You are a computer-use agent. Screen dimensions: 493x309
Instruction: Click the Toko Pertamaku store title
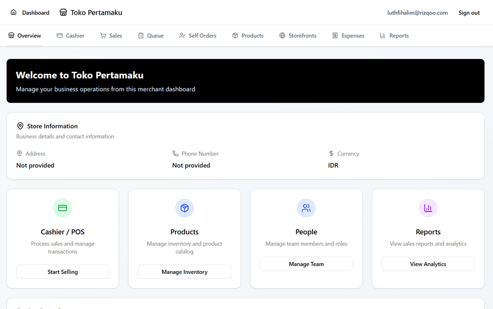coord(96,12)
